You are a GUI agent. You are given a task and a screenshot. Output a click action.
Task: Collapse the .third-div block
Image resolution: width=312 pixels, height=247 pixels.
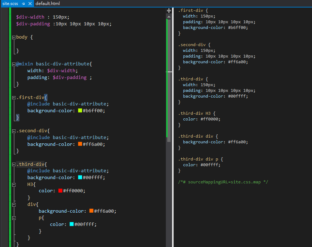(x=14, y=164)
